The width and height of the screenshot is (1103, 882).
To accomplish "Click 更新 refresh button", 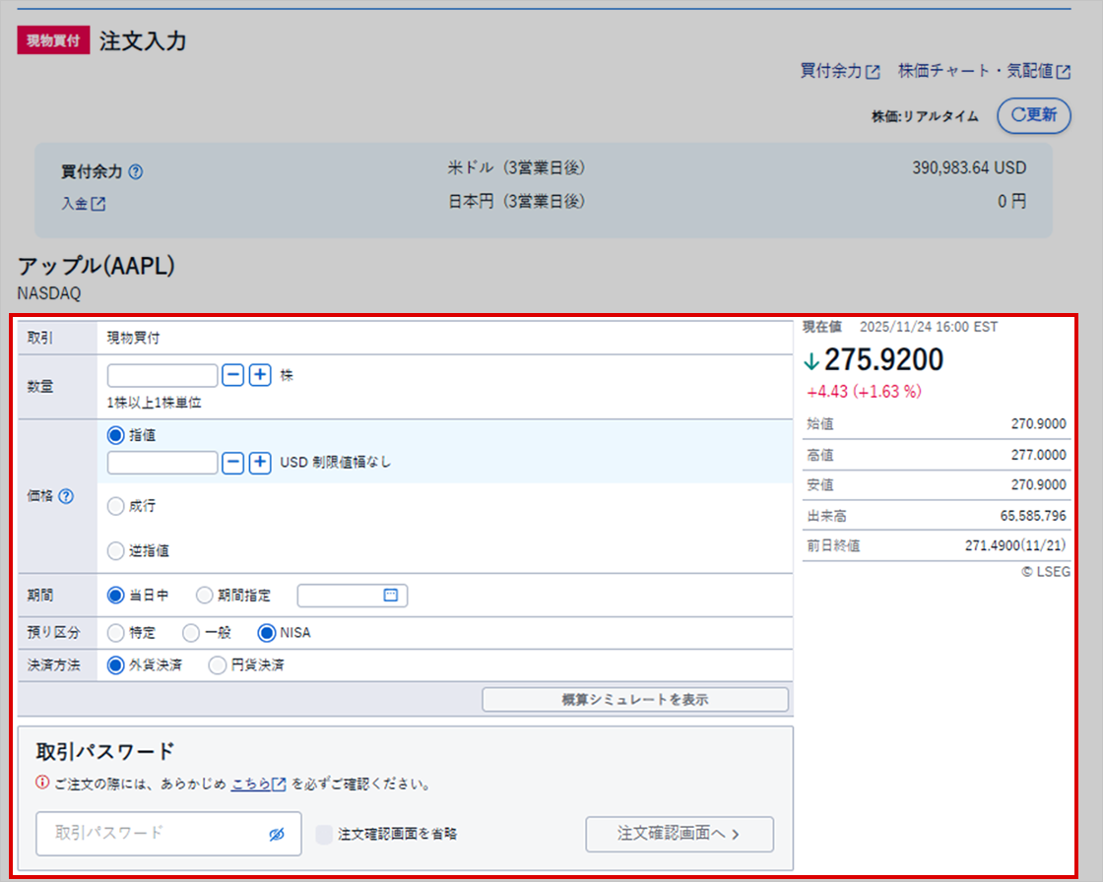I will [1033, 115].
